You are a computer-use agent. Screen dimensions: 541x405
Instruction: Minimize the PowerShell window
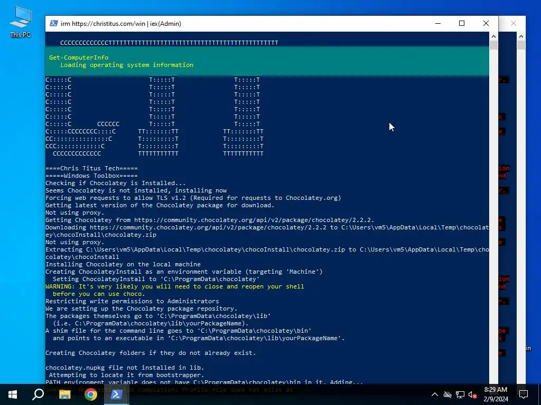tap(438, 23)
